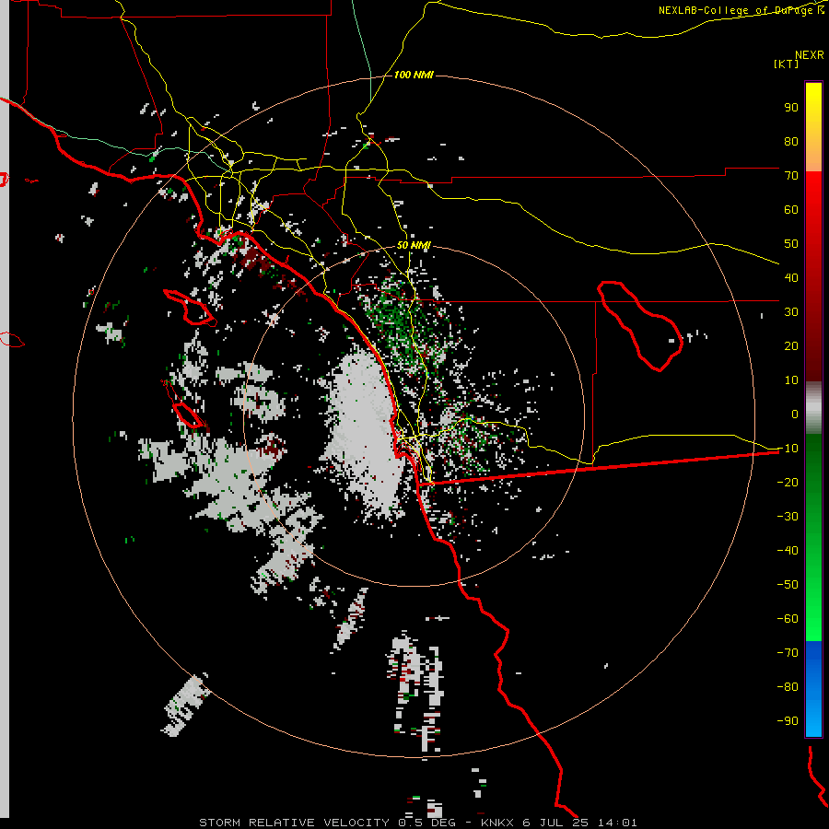Click the -10 value on velocity scale
The width and height of the screenshot is (829, 829).
(x=788, y=449)
